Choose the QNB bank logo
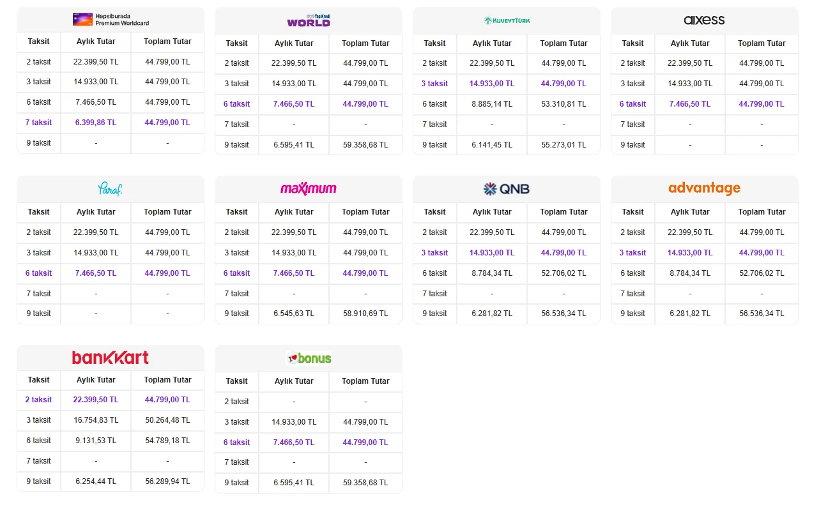Screen dimensions: 828x507 [x=507, y=189]
